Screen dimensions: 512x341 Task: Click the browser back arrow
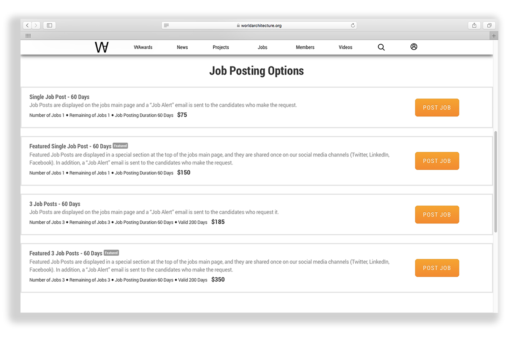[27, 26]
